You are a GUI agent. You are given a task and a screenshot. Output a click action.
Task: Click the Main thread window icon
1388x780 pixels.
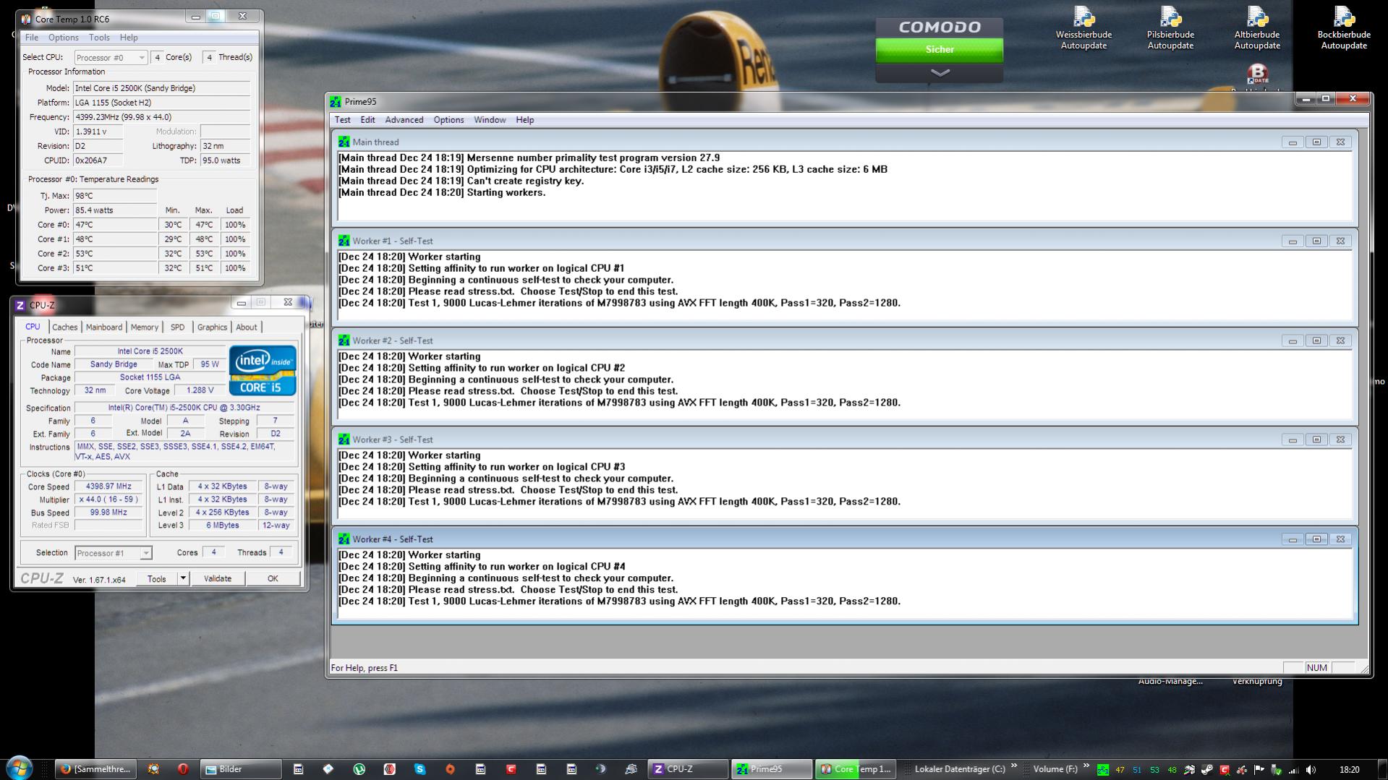coord(344,142)
